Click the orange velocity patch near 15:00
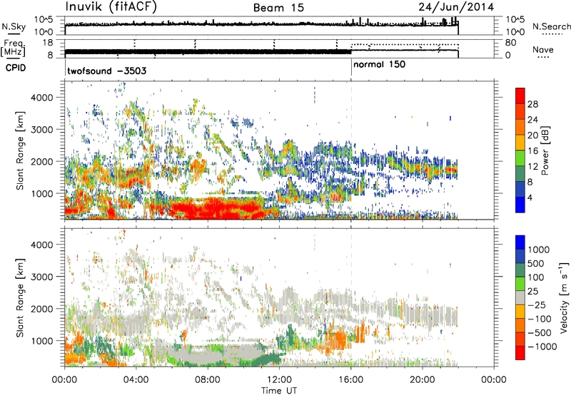 [x=337, y=340]
